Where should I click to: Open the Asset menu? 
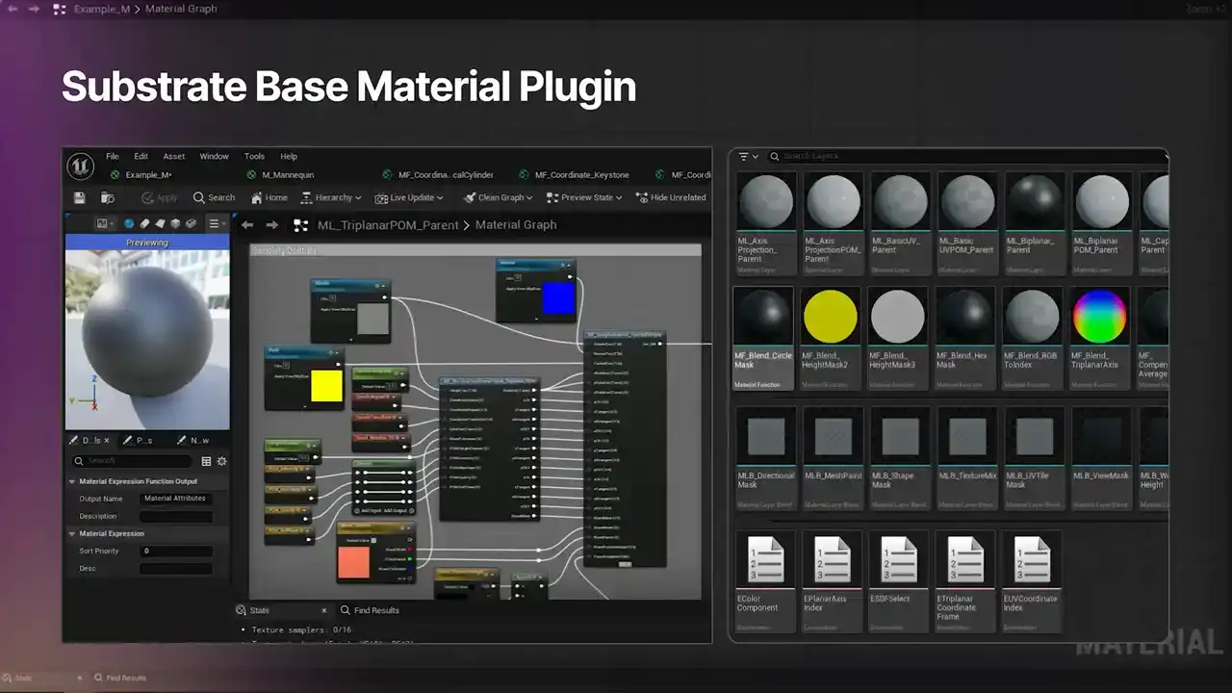[173, 156]
